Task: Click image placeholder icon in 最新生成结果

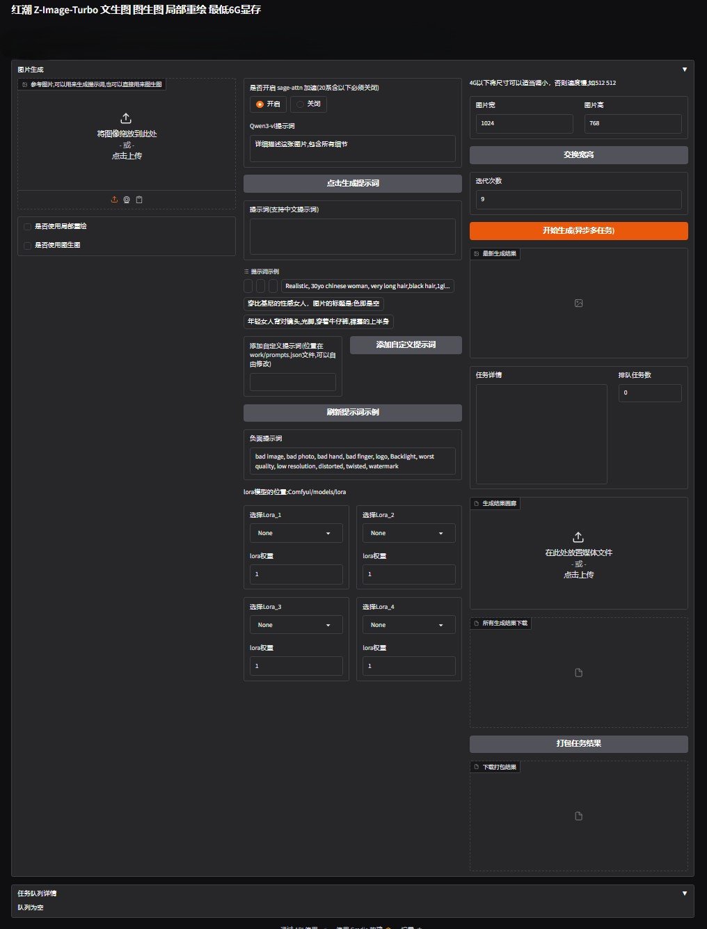Action: 578,303
